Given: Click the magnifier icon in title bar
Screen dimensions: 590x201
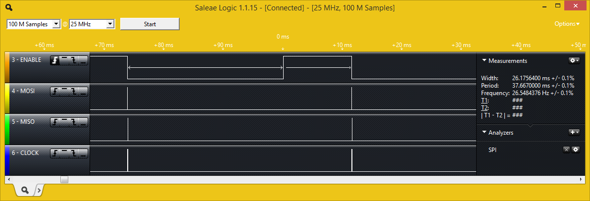Looking at the screenshot, I should click(x=9, y=7).
